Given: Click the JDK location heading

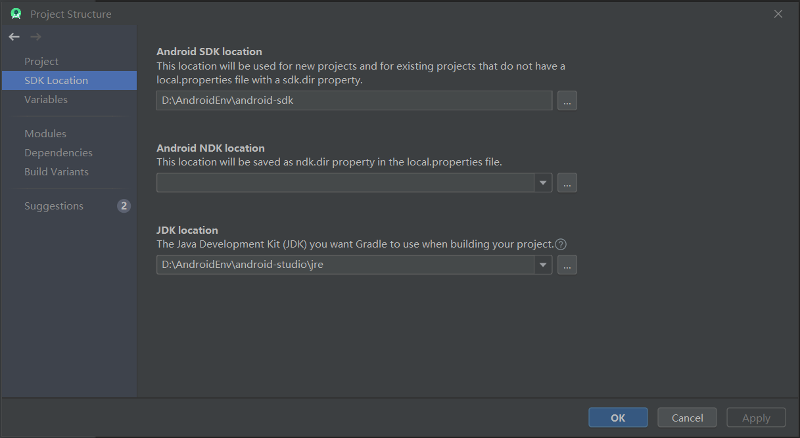Looking at the screenshot, I should pos(187,230).
